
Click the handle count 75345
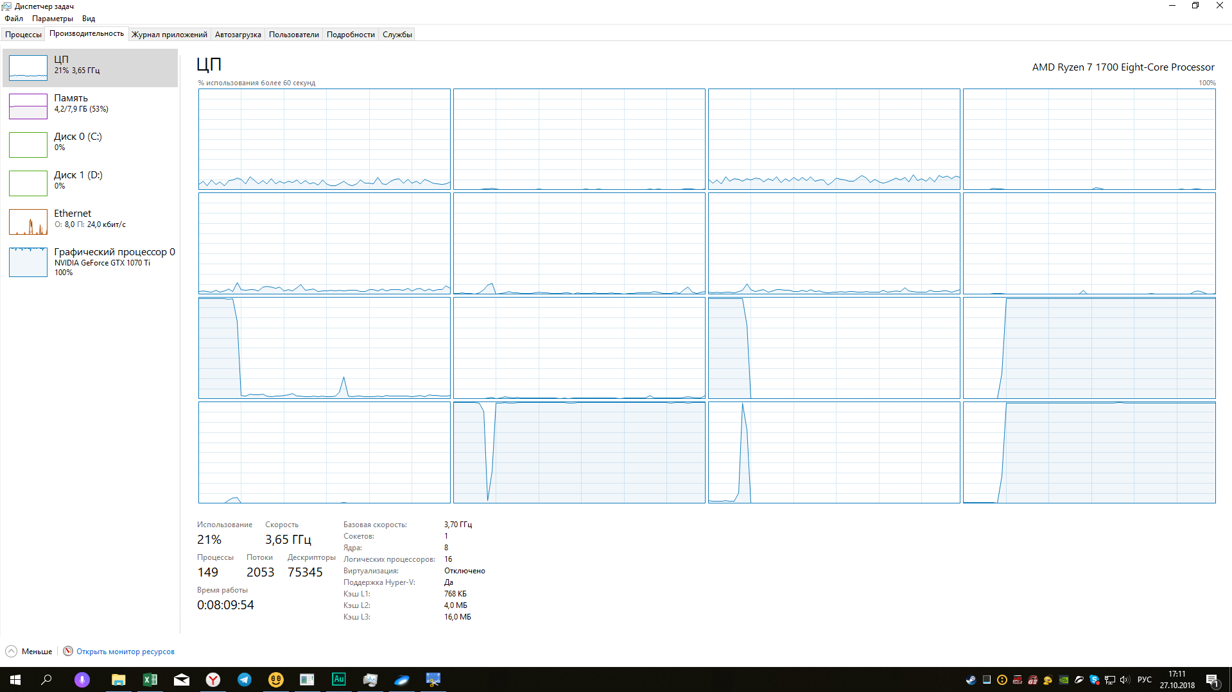pos(305,572)
